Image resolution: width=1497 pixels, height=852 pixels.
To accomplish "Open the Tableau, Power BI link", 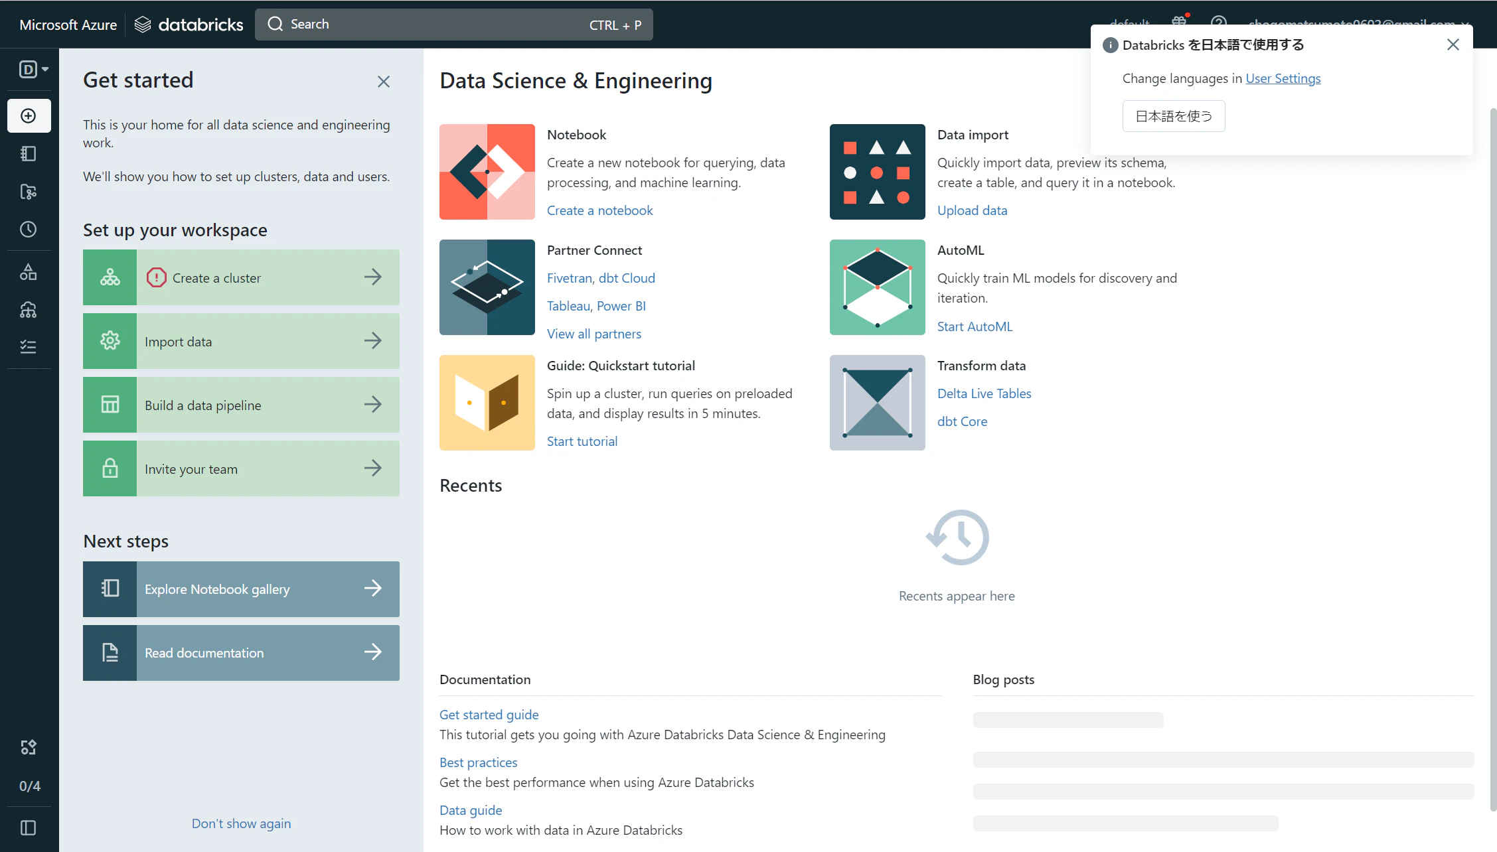I will [596, 306].
